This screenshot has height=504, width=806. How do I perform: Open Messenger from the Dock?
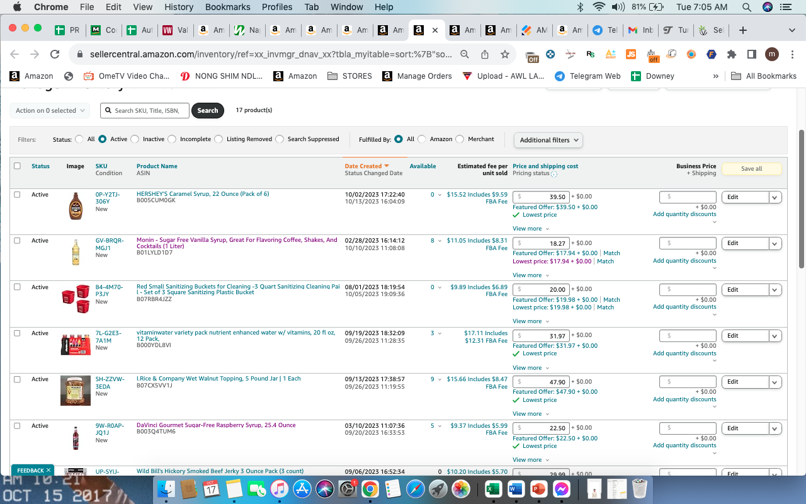tap(561, 488)
